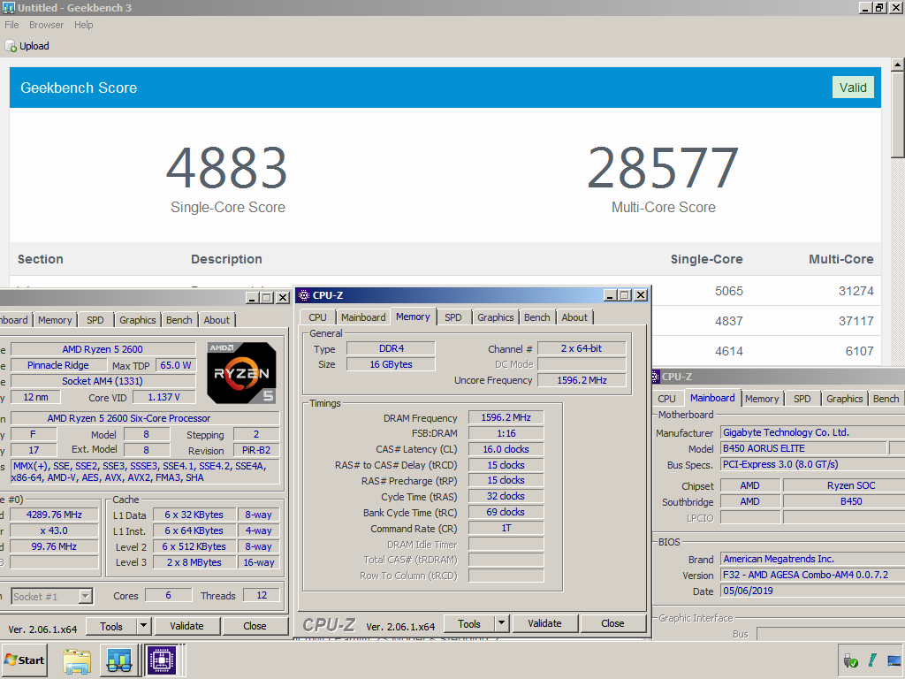Select SPD tab in CPU-Z Memory window
The height and width of the screenshot is (679, 905).
[453, 317]
